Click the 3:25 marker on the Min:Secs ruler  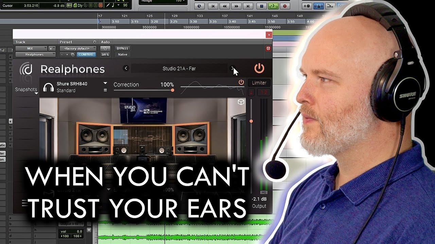click(174, 21)
